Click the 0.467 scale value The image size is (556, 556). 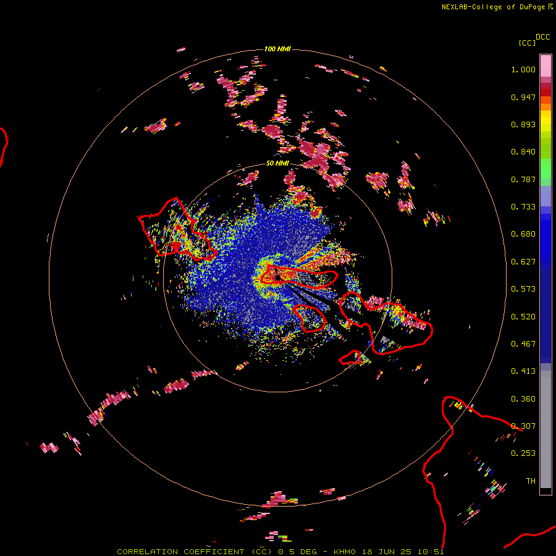[x=523, y=344]
